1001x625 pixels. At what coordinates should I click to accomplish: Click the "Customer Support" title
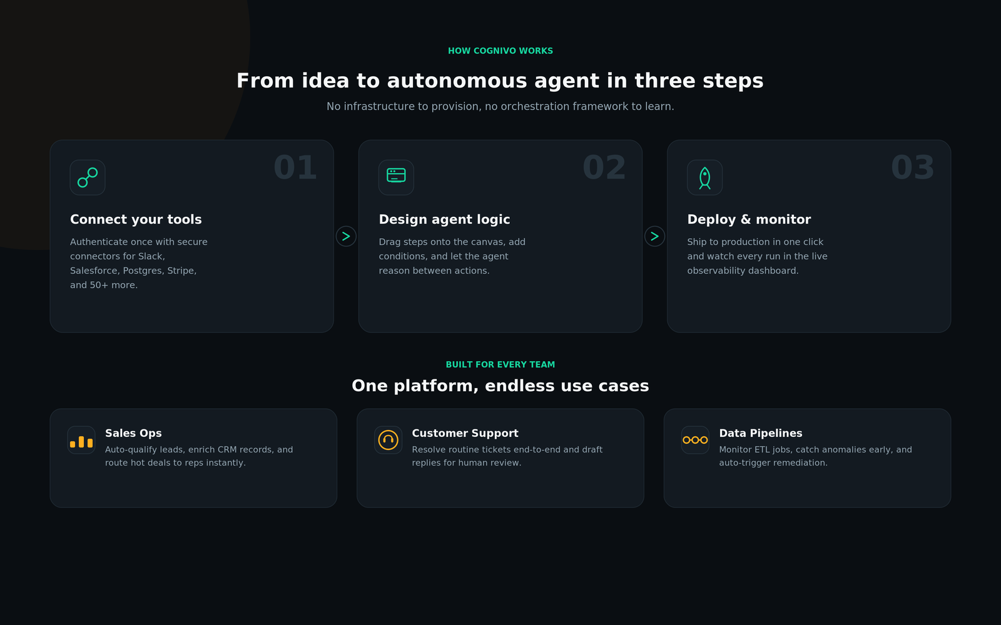(465, 433)
